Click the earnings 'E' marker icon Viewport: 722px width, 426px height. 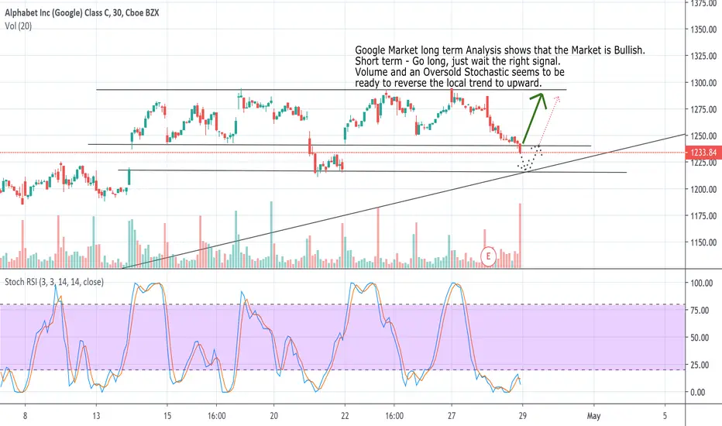[488, 256]
